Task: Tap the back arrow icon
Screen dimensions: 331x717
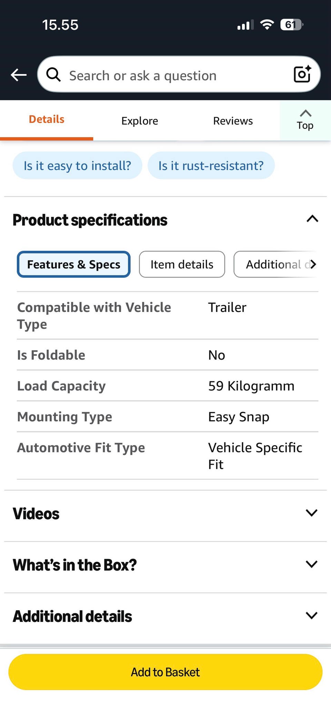Action: 19,74
